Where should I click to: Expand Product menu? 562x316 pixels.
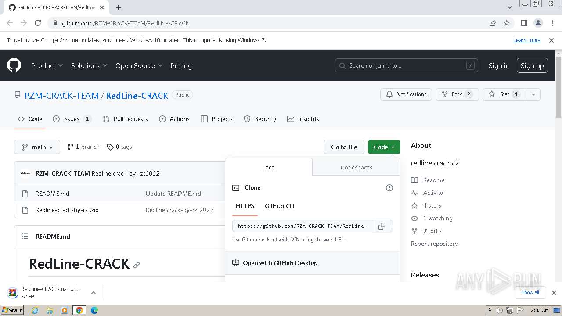pyautogui.click(x=47, y=65)
